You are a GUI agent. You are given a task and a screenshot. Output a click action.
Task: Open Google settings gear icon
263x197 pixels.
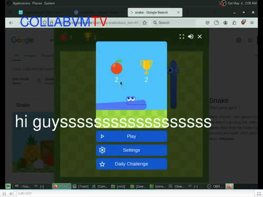239,40
